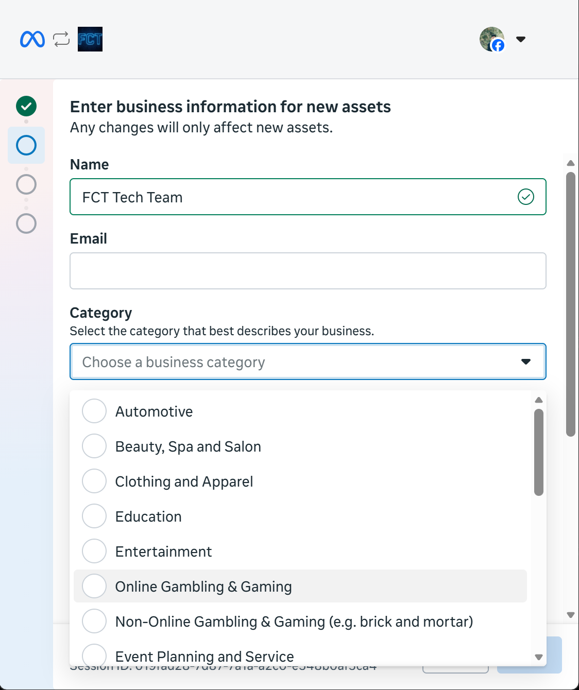Click the 'Enter business information for new assets' heading
Viewport: 579px width, 690px height.
230,107
